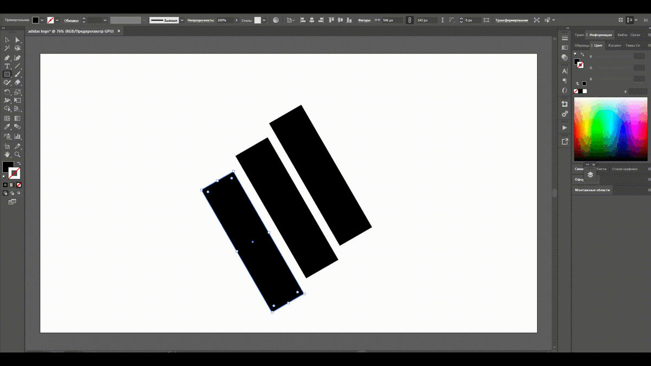
Task: Select the Selection arrow tool
Action: point(7,40)
